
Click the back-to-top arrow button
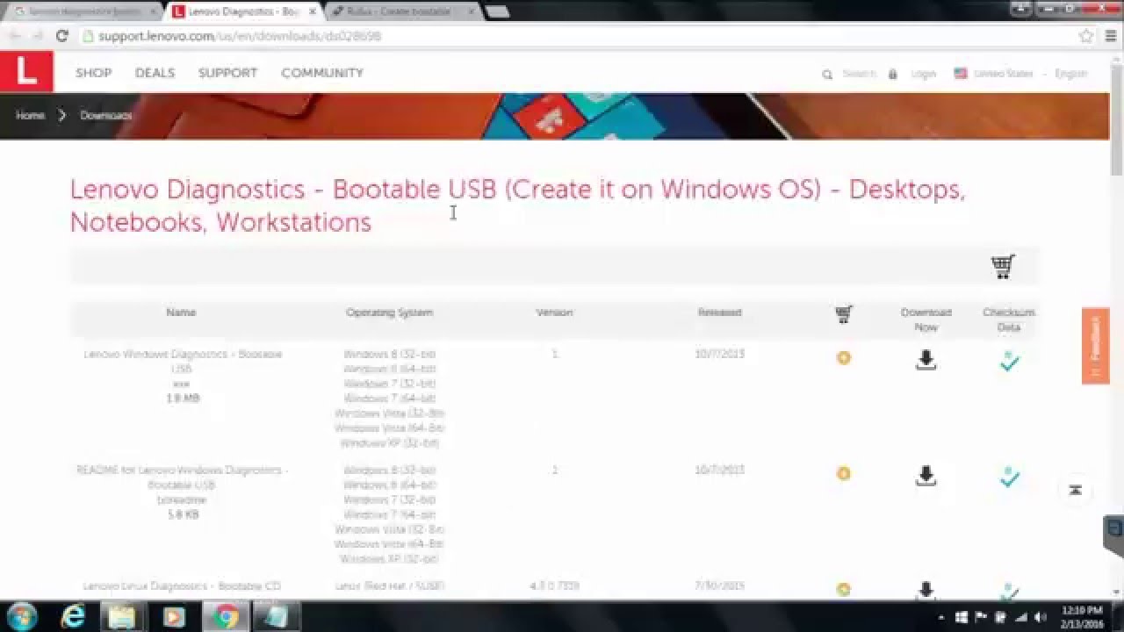coord(1075,490)
